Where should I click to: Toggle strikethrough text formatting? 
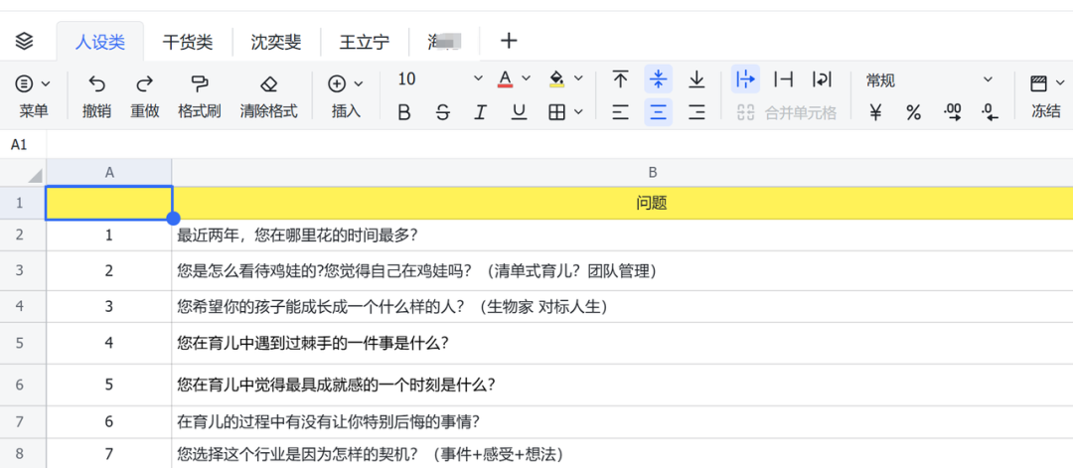tap(443, 112)
